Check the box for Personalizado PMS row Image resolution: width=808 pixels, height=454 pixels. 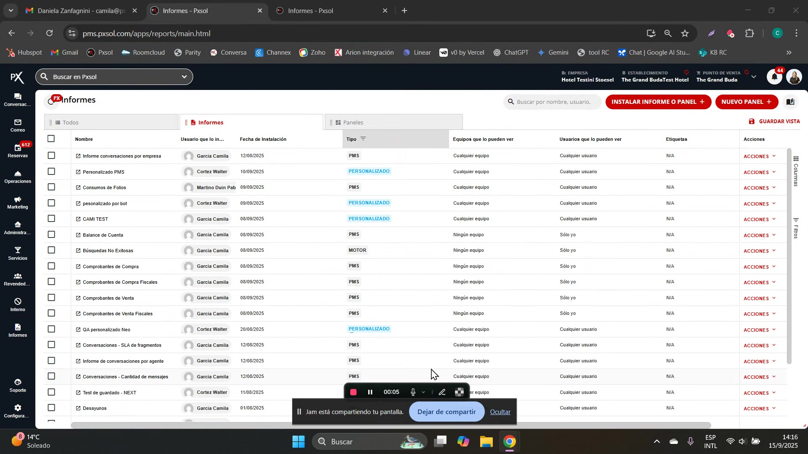tap(51, 172)
